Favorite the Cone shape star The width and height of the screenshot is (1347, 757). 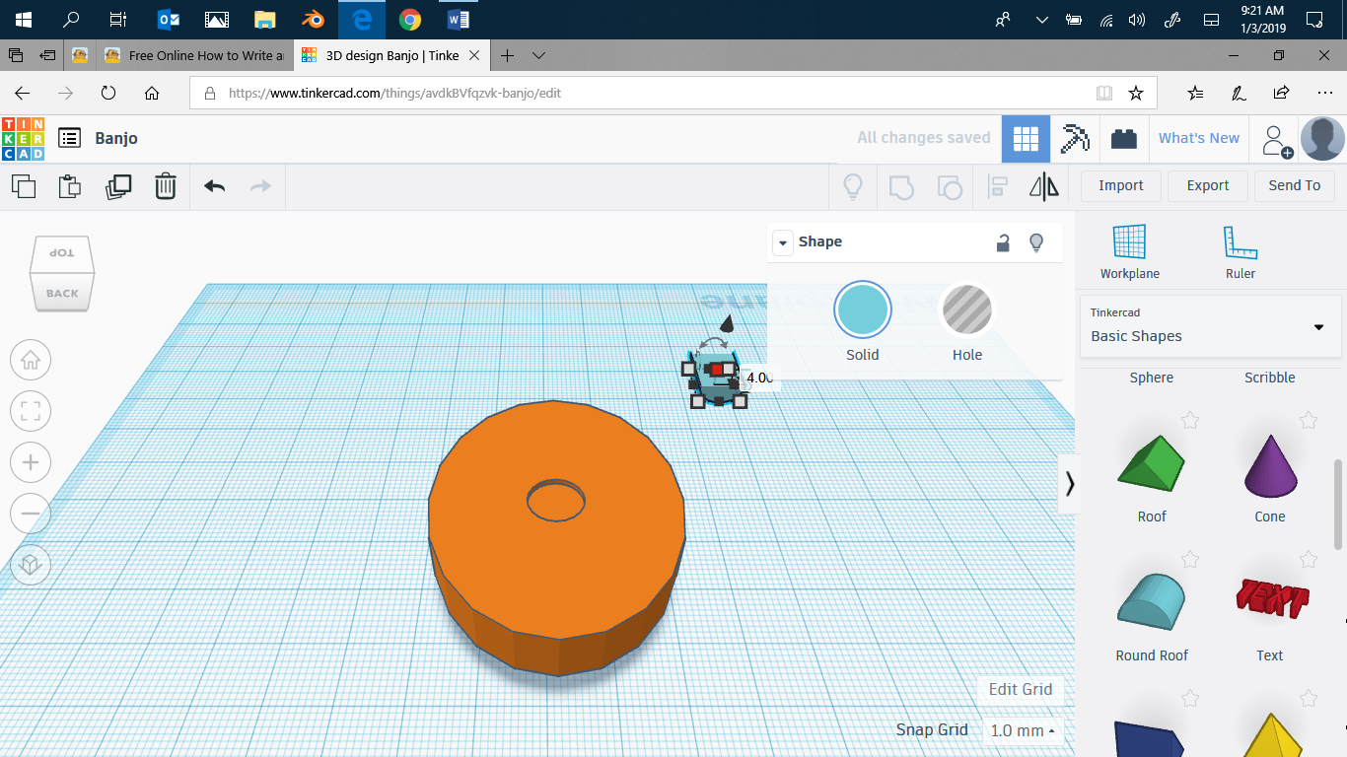coord(1309,421)
